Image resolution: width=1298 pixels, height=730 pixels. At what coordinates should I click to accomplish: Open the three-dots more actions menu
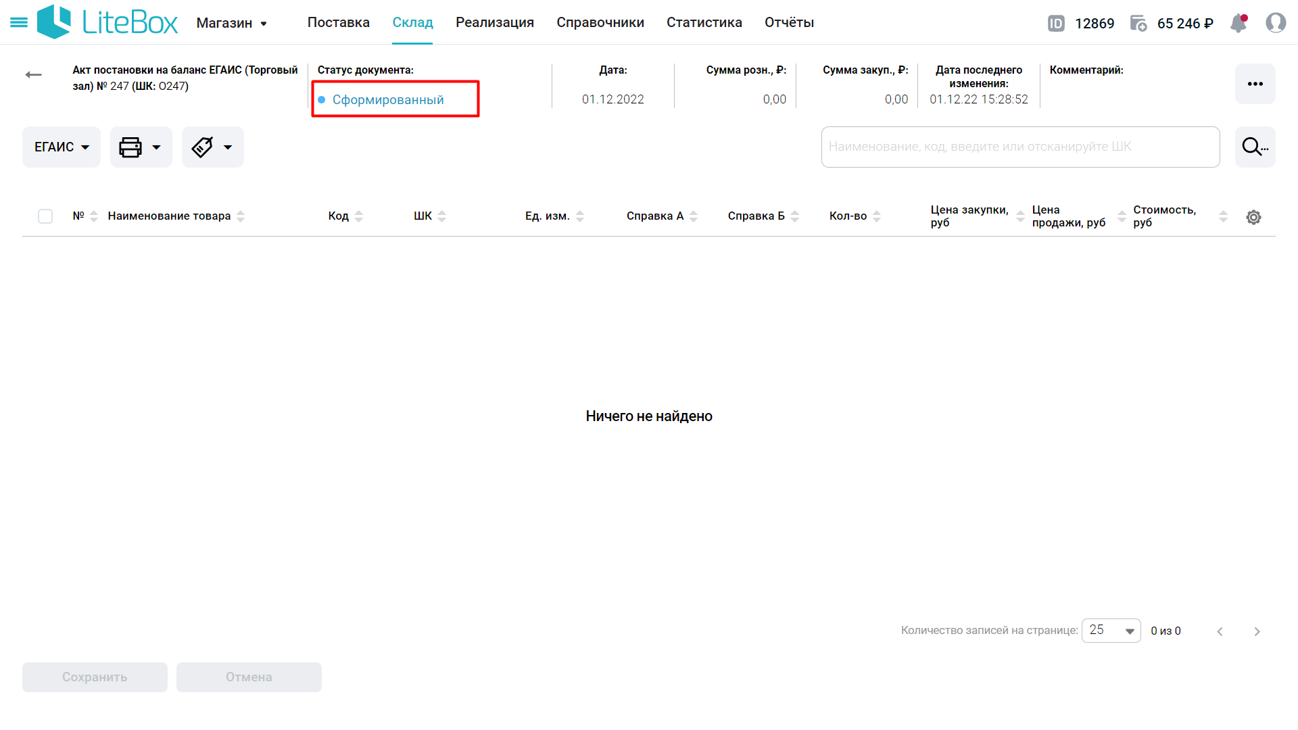1255,84
